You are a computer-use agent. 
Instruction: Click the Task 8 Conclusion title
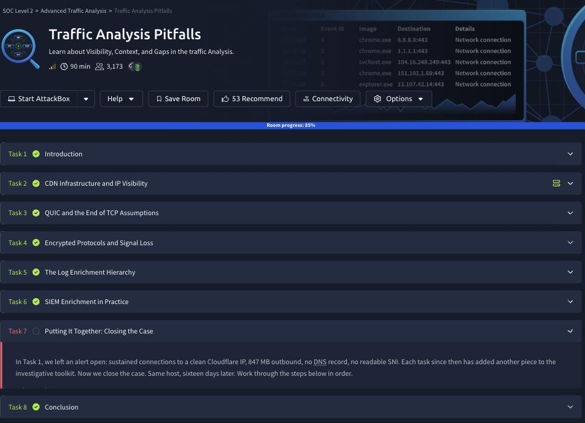[x=61, y=407]
